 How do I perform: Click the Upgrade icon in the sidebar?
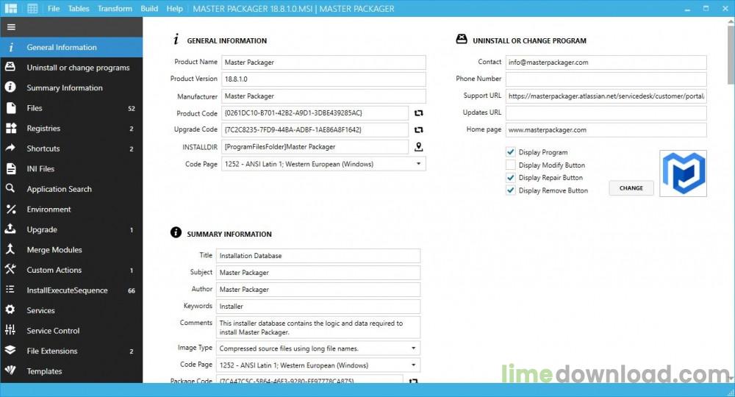pos(10,229)
